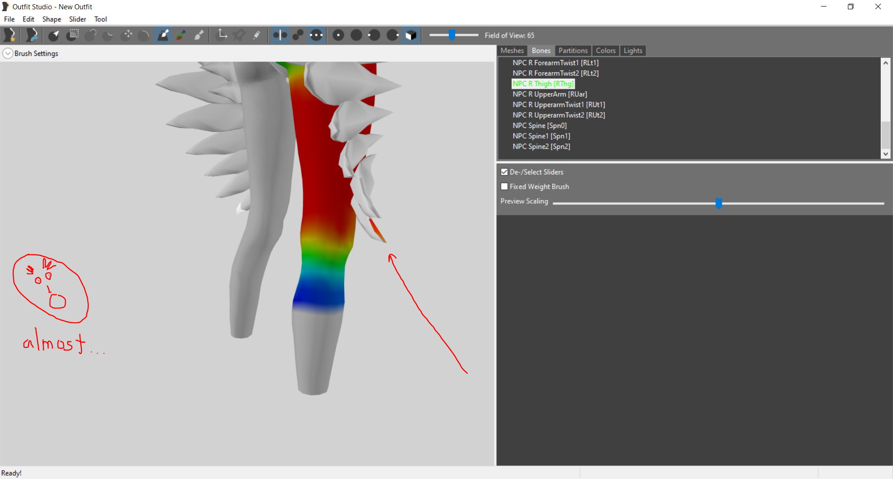Select the Weight Paint brush icon
Screen dimensions: 893x479
tap(163, 35)
